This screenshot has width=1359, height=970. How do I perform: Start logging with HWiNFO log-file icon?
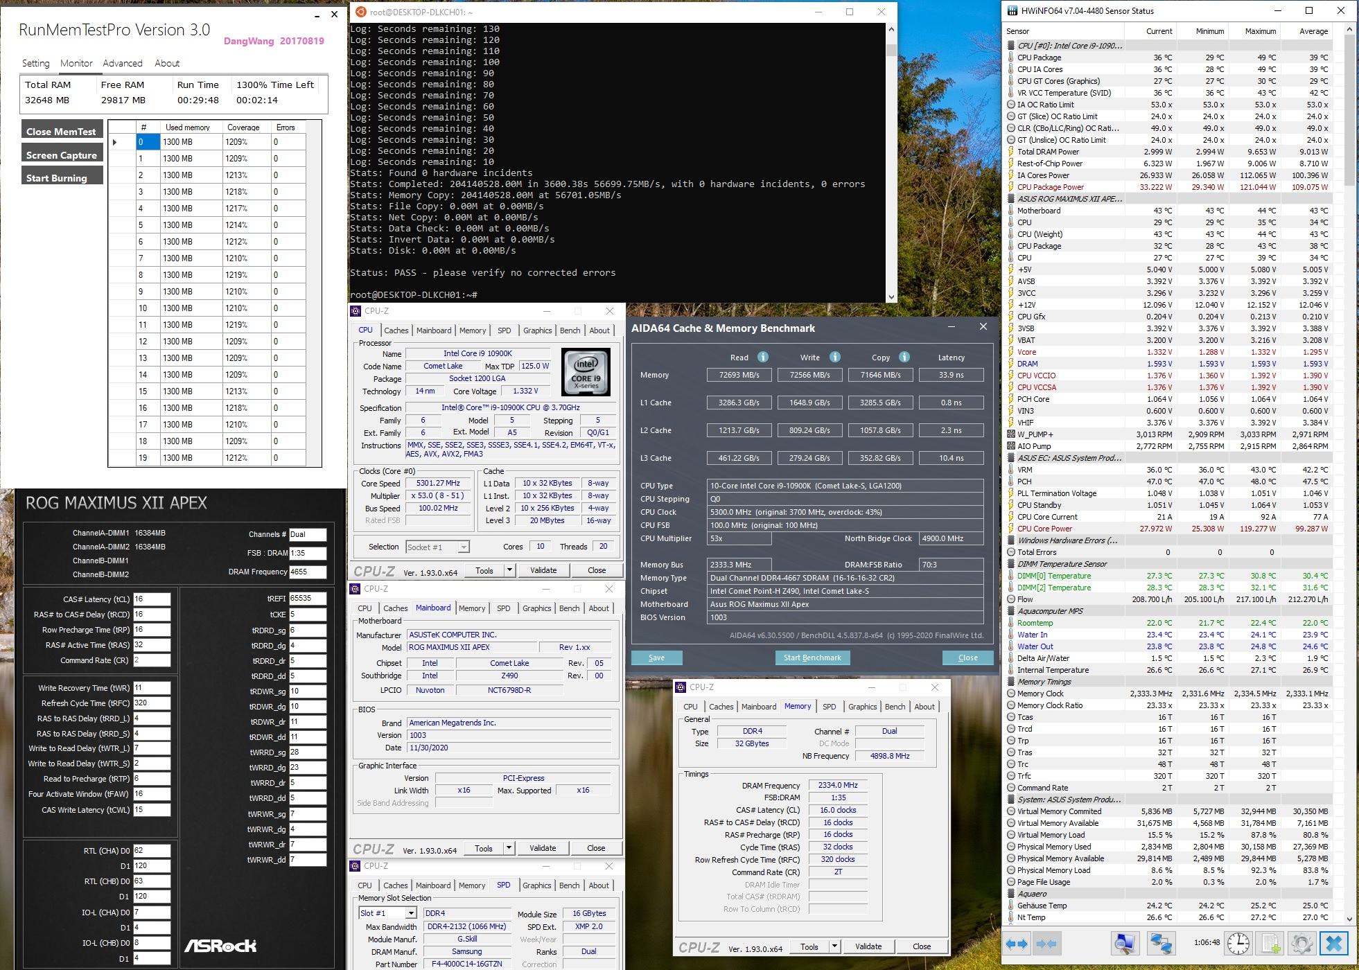[1270, 944]
